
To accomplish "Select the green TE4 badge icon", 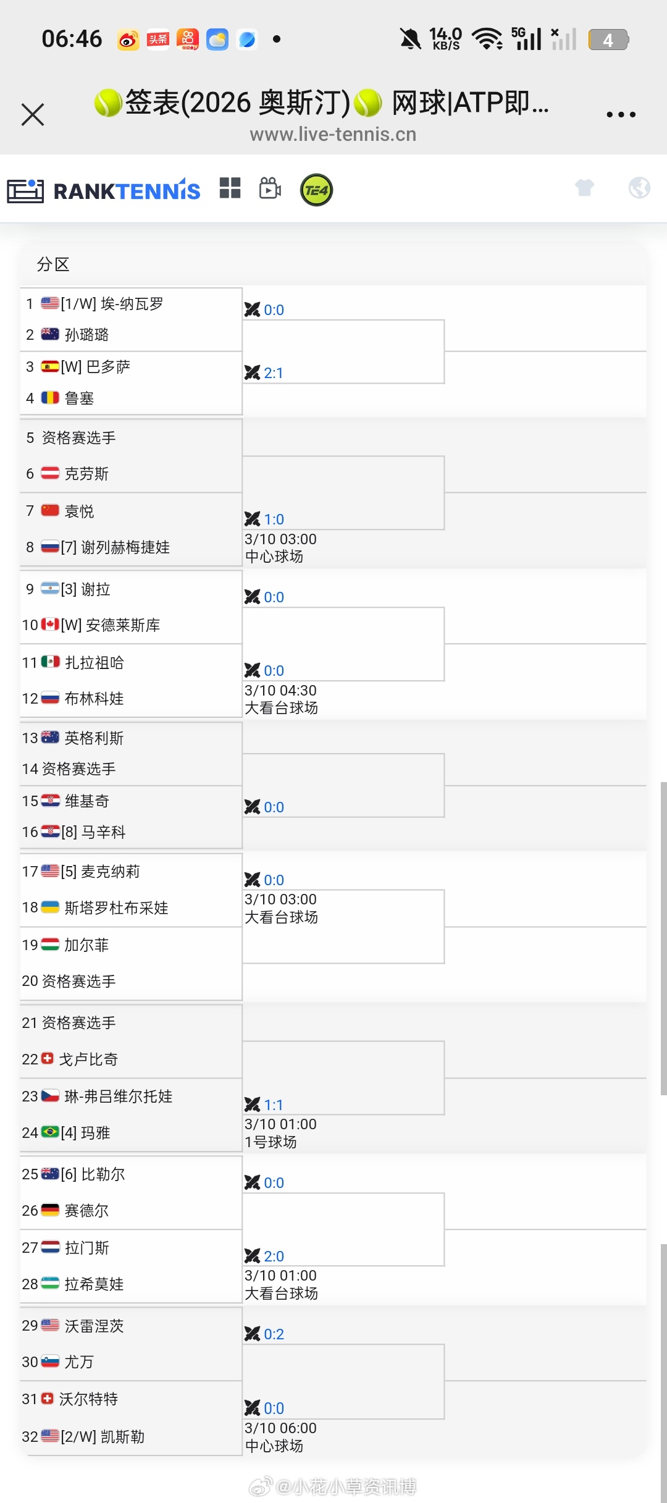I will (x=316, y=190).
